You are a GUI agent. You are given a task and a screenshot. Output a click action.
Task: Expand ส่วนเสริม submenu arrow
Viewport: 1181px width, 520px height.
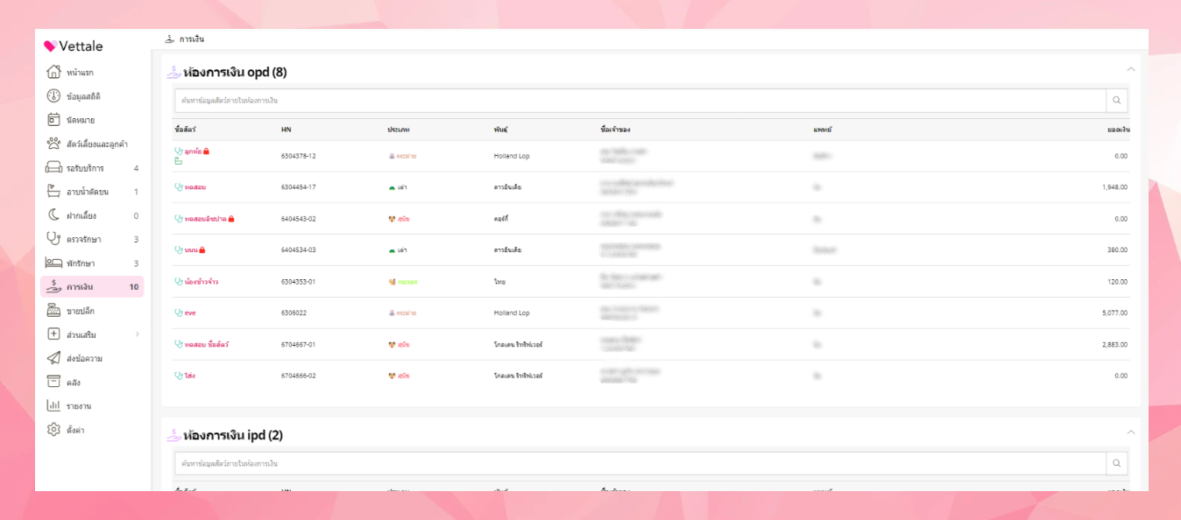click(138, 334)
